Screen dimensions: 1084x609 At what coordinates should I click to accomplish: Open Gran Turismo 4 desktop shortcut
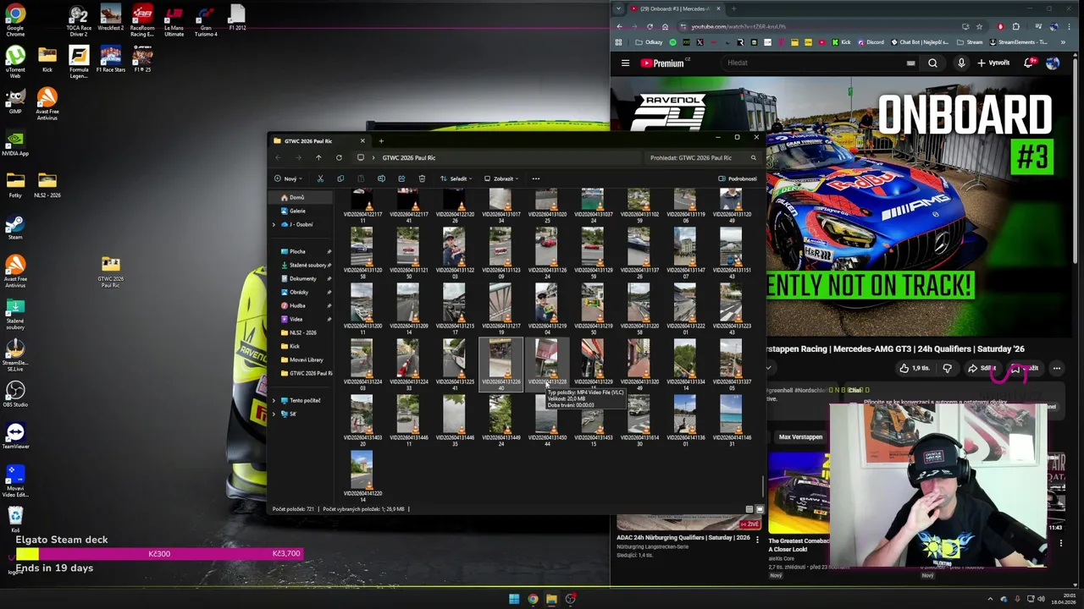coord(206,20)
